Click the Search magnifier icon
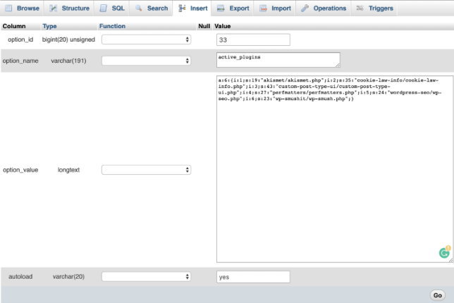 tap(139, 8)
